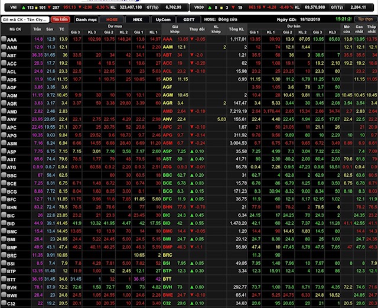378x308 pixels.
Task: Click the red BHN symbol in matched column
Action: (168, 207)
